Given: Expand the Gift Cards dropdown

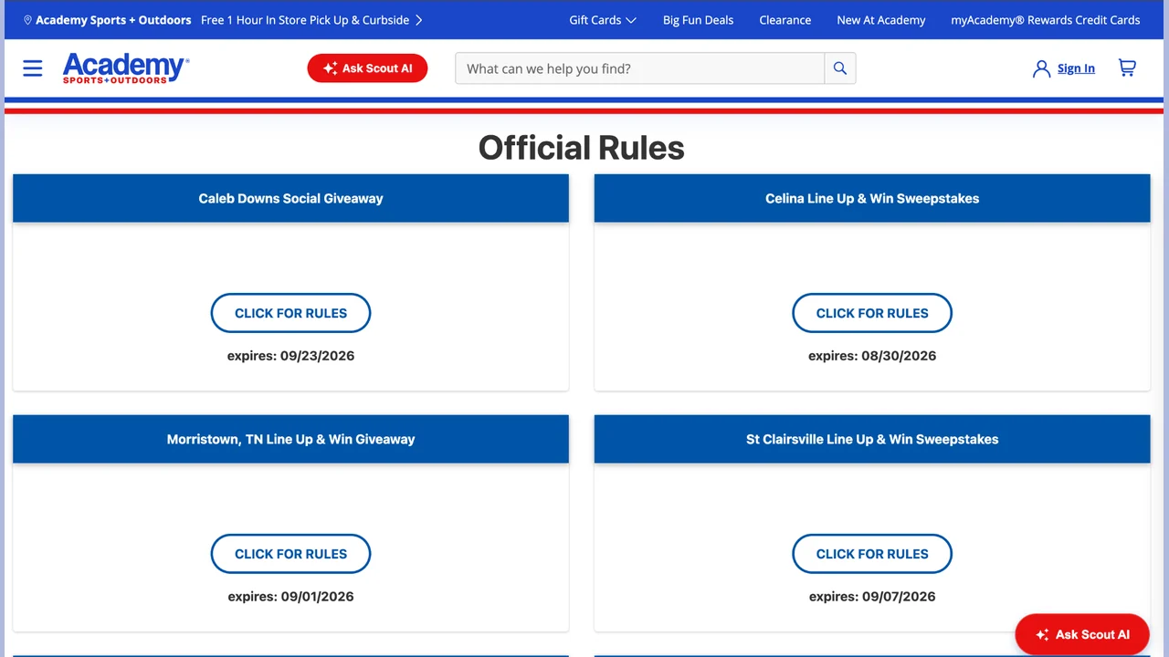Looking at the screenshot, I should pos(603,20).
